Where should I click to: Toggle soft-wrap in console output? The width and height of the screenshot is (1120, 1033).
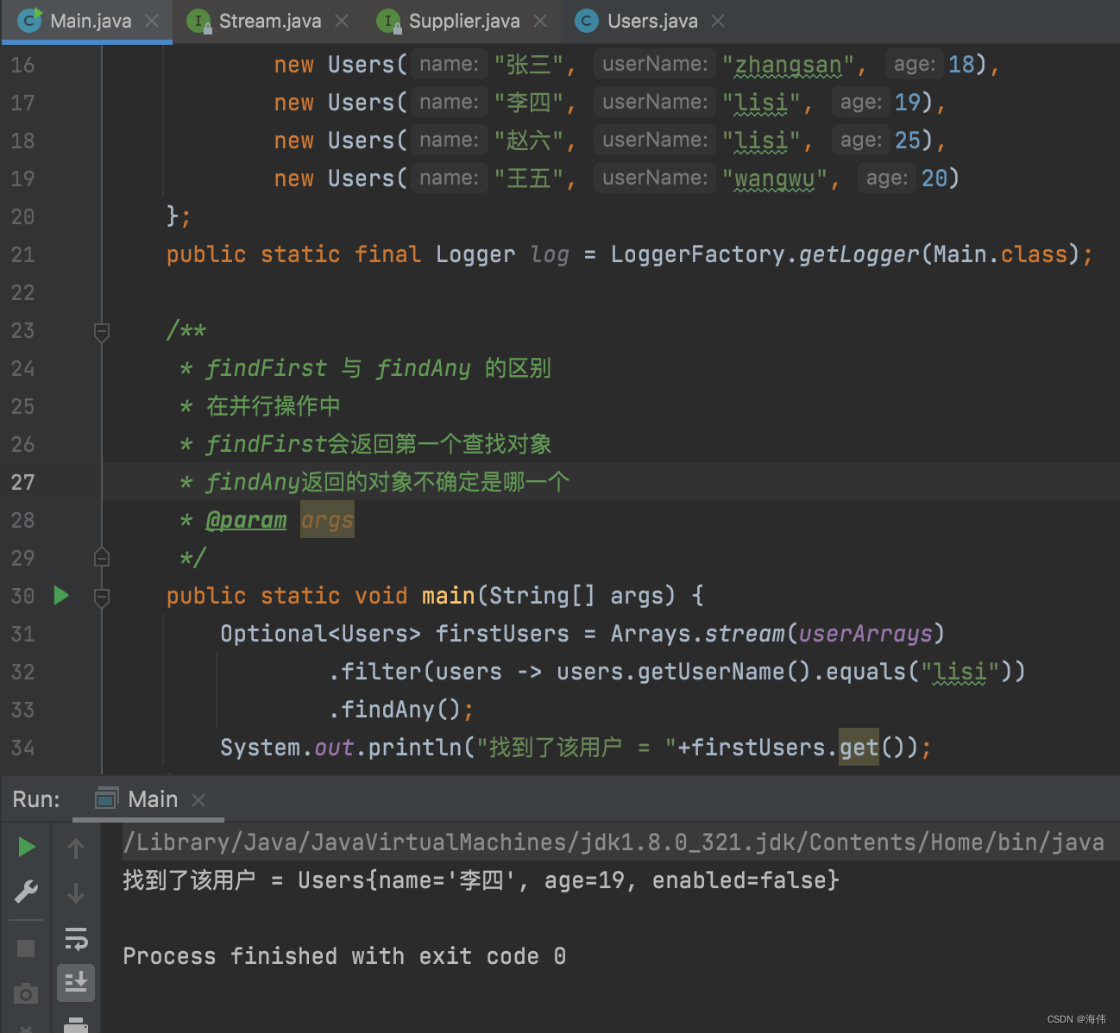coord(76,938)
